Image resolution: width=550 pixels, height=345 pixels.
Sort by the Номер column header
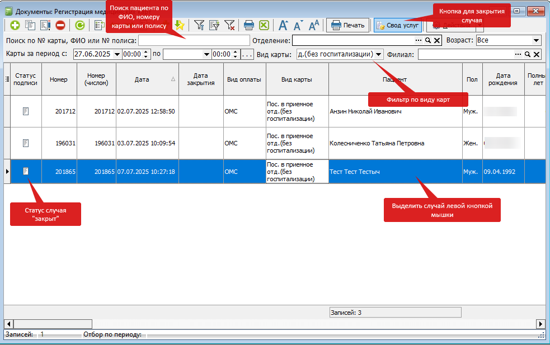coord(59,79)
